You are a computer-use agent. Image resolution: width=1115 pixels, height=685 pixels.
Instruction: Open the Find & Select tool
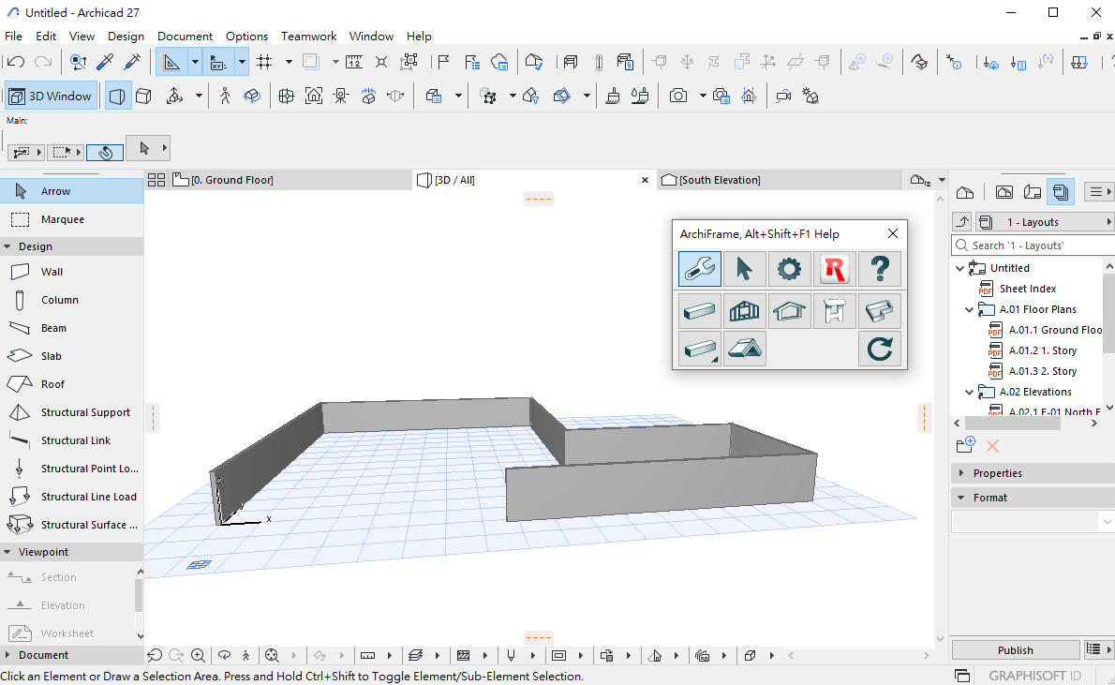[x=78, y=63]
